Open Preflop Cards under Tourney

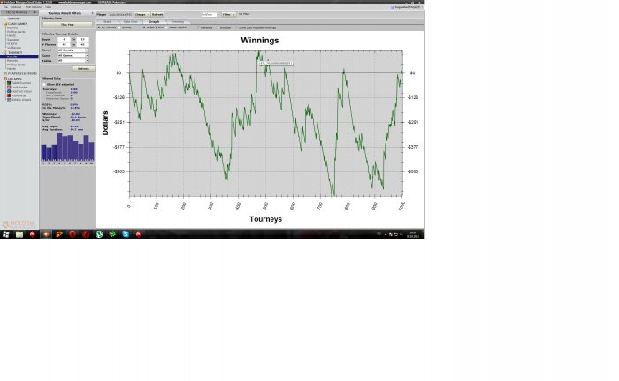point(16,65)
